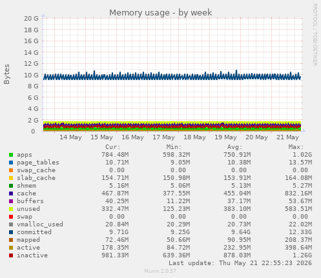Click the shmem dark green legend swatch

[11, 186]
